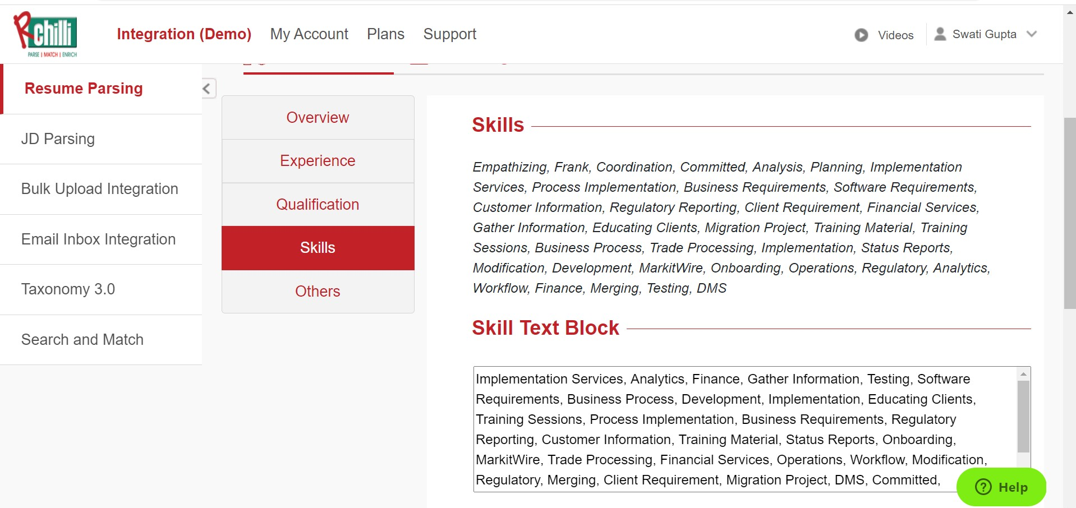Image resolution: width=1076 pixels, height=508 pixels.
Task: Click scroll-up arrow in Skill Text Block
Action: [x=1023, y=374]
